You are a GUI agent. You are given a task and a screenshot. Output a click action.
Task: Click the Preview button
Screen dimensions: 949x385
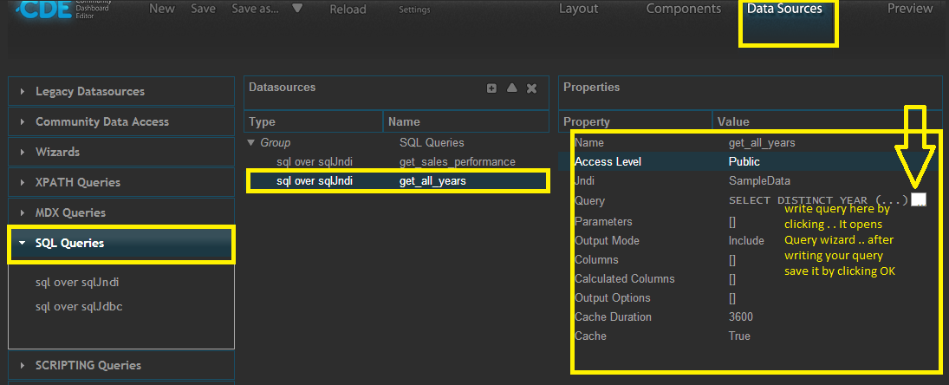point(909,9)
